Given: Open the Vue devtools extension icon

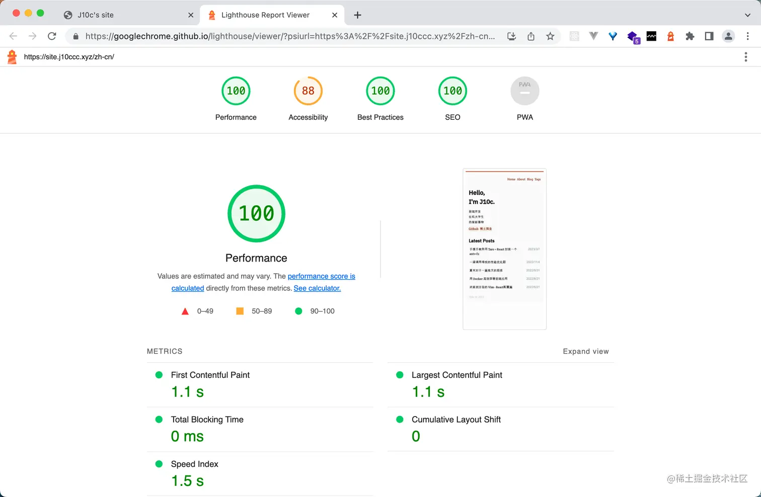Looking at the screenshot, I should point(593,36).
